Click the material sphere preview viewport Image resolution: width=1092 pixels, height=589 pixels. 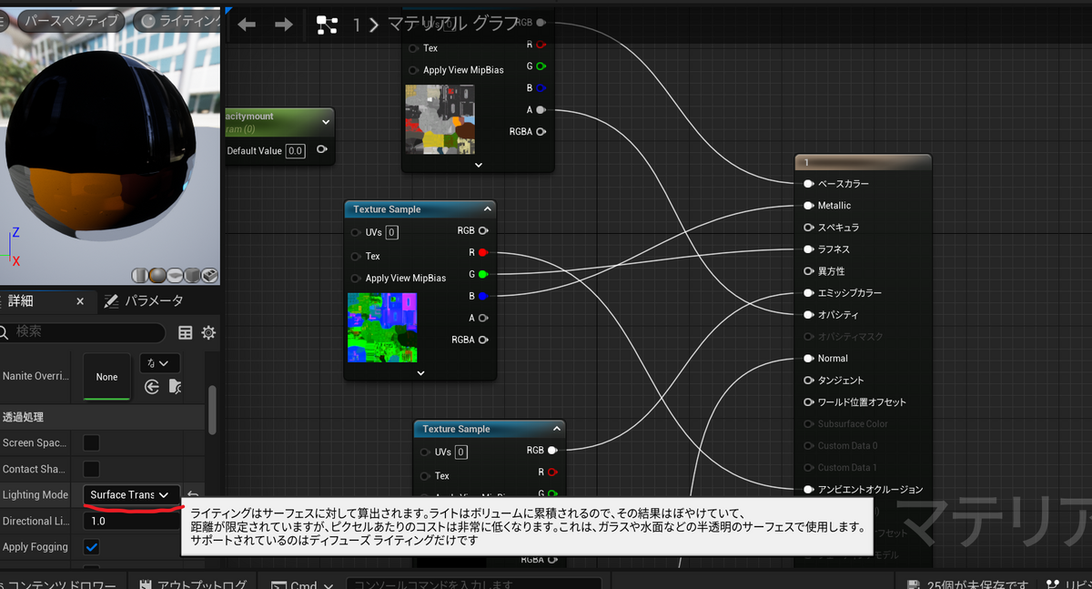pyautogui.click(x=109, y=146)
